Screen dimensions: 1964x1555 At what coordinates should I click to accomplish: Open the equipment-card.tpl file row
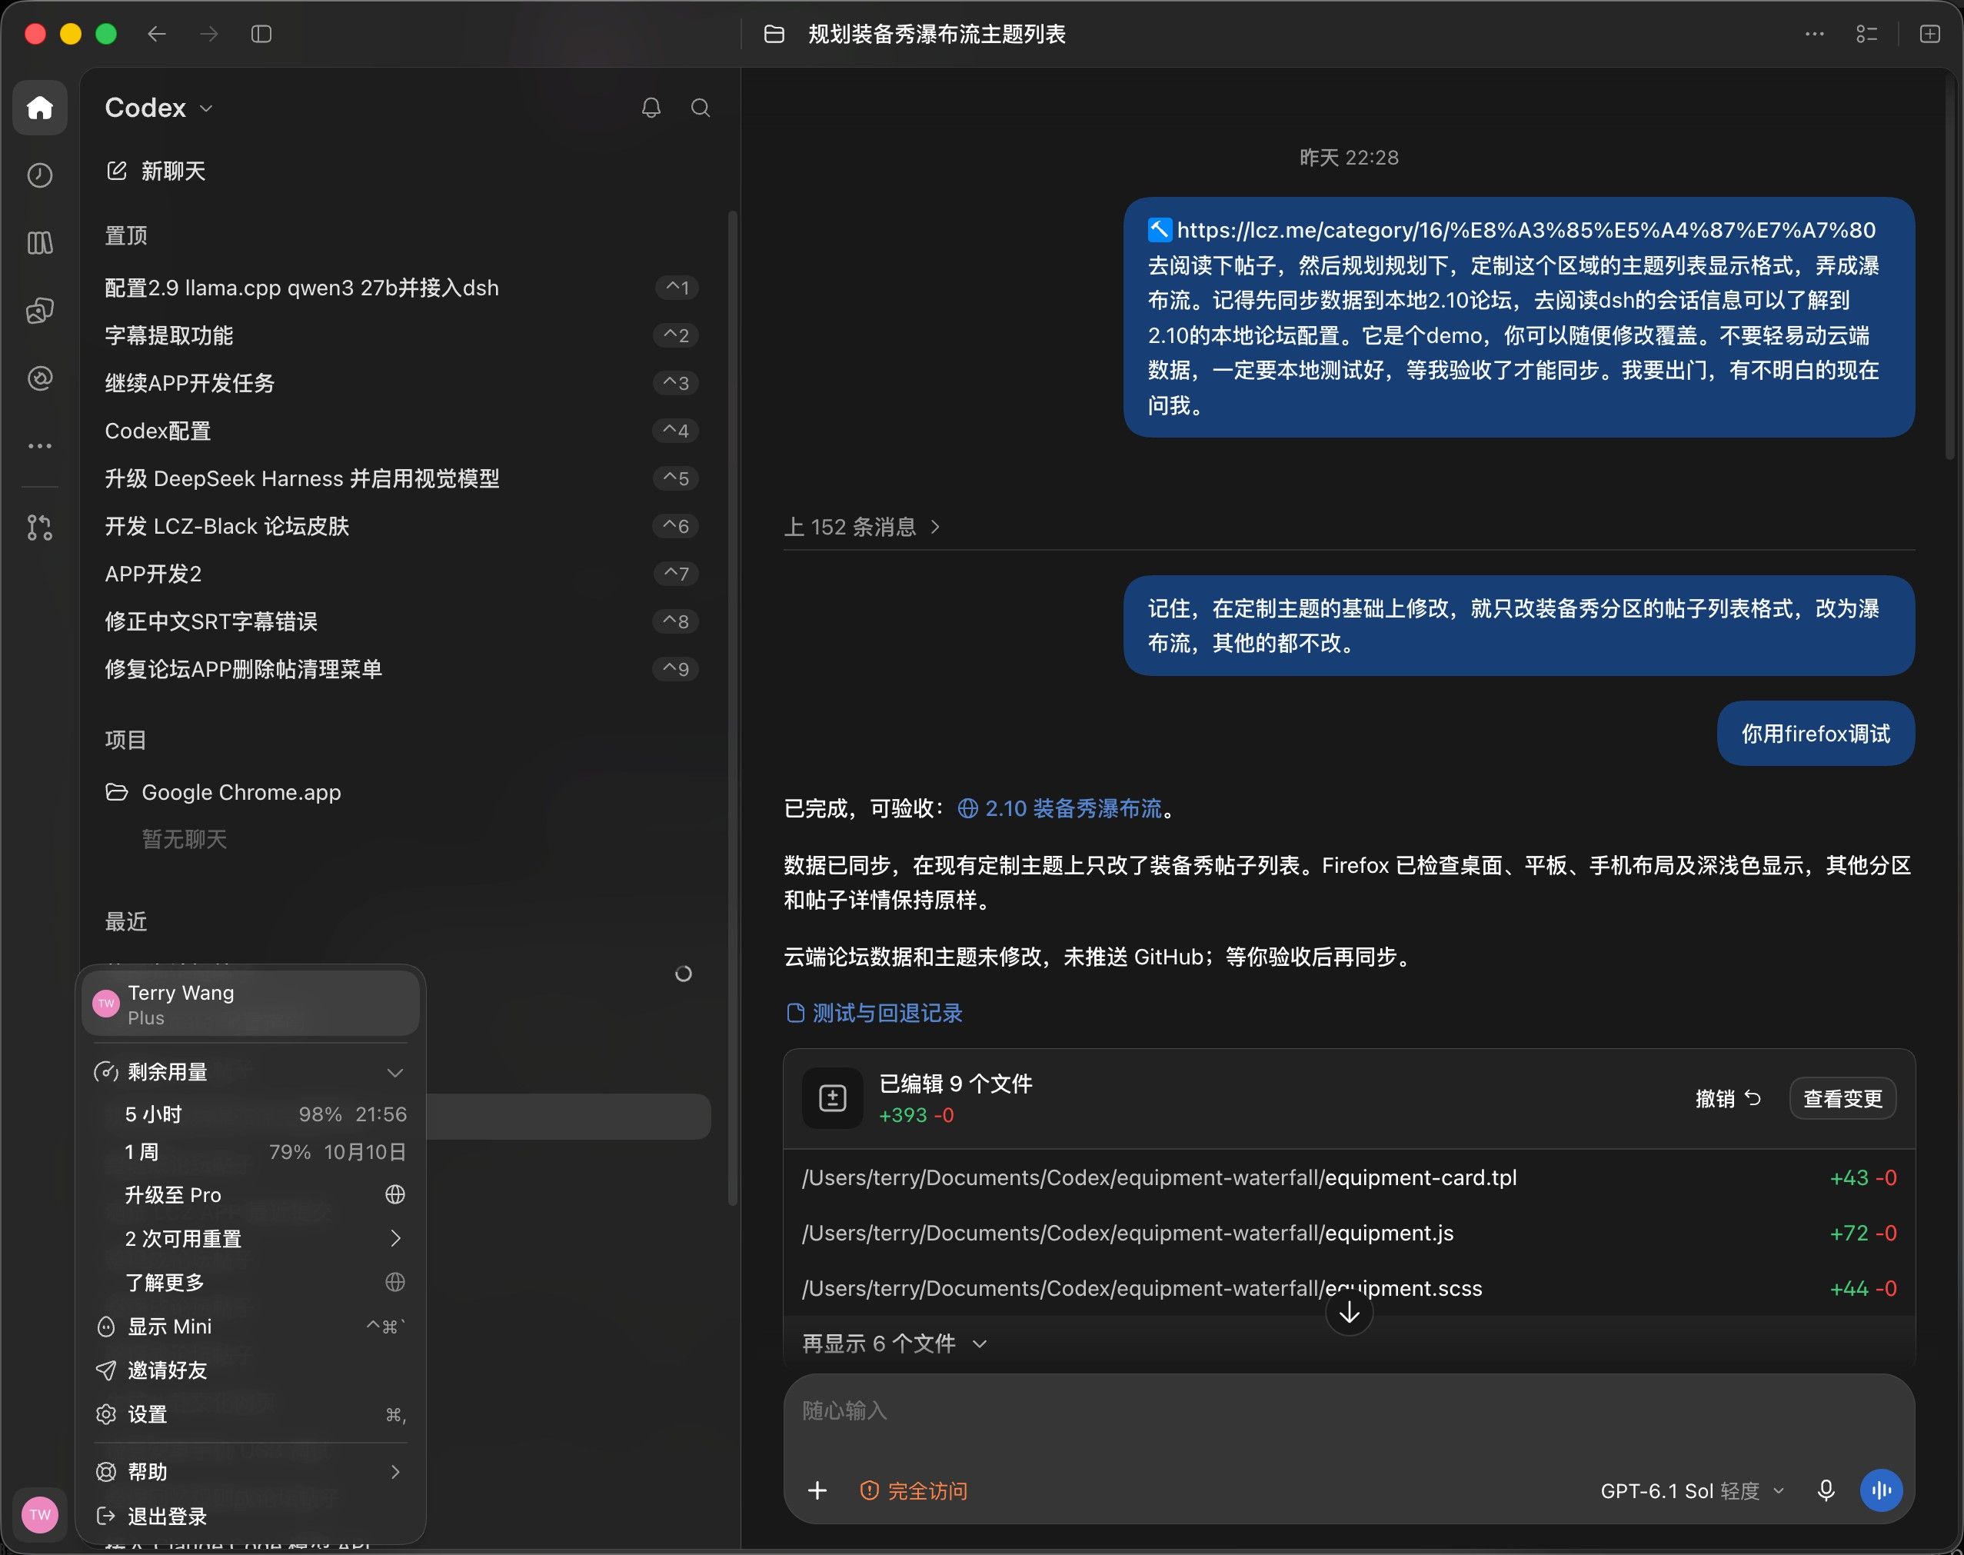[1349, 1178]
